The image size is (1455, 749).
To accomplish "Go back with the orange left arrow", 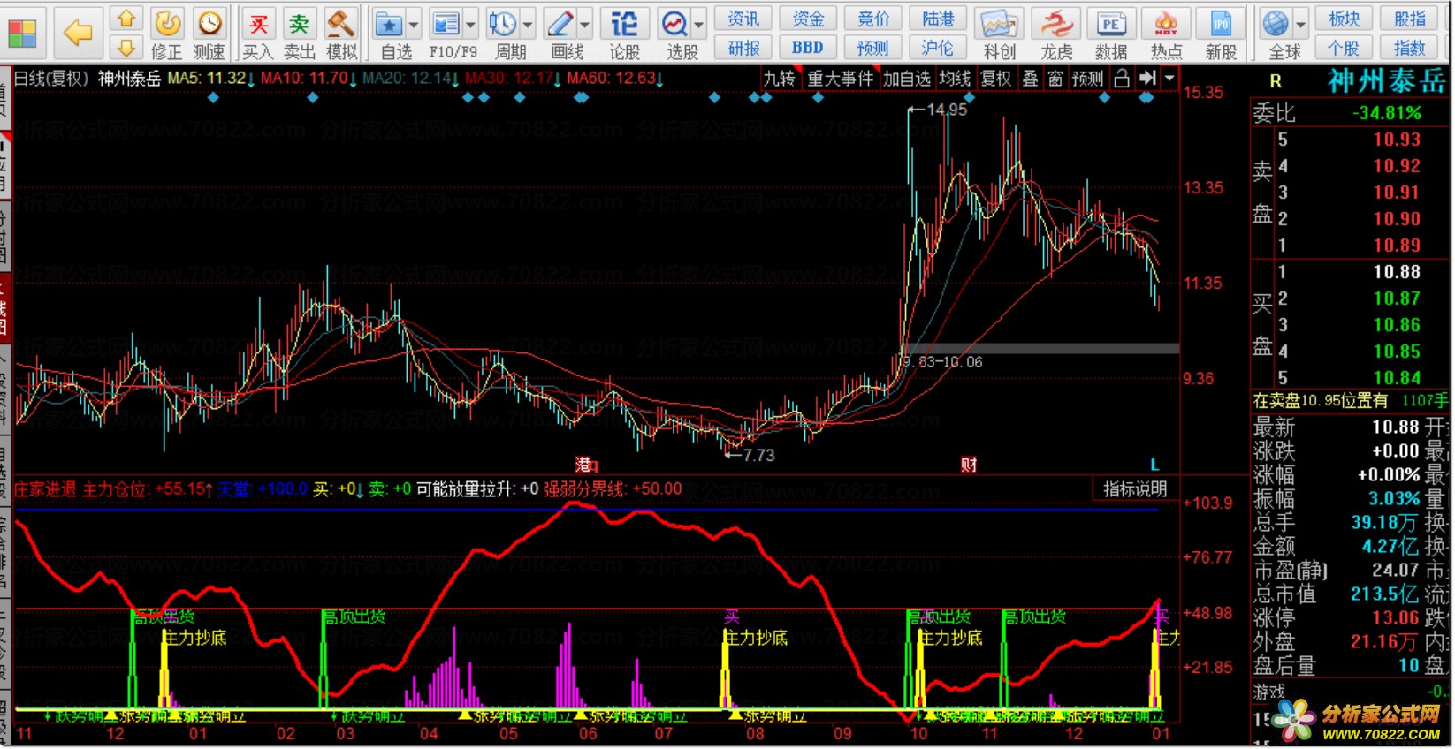I will [x=78, y=33].
